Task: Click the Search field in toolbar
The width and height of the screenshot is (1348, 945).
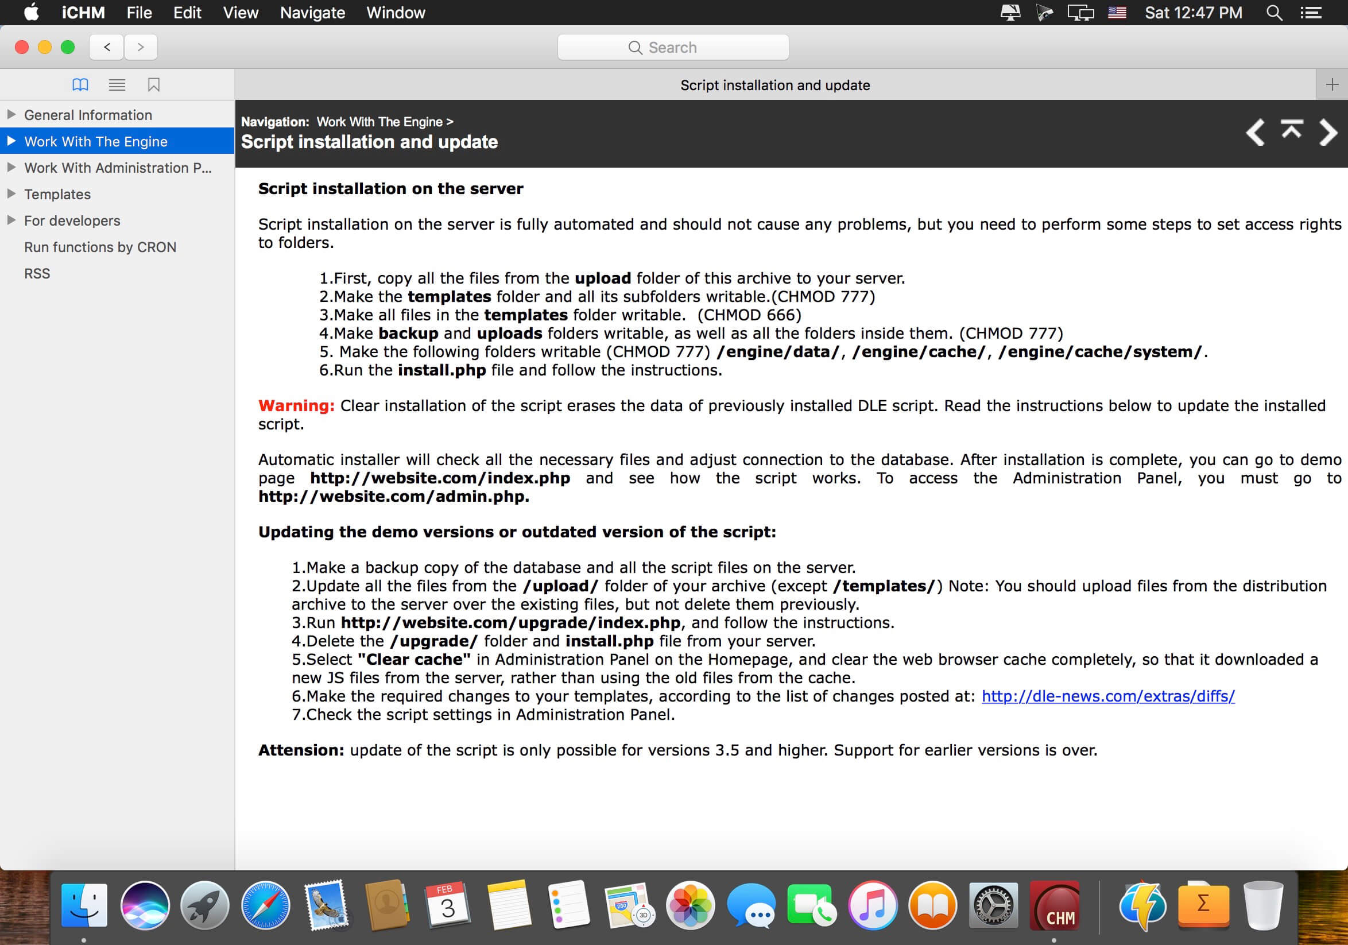Action: click(673, 47)
